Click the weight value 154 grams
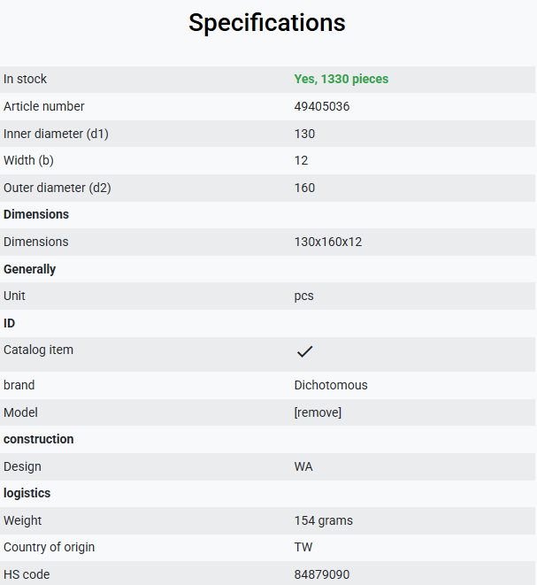Viewport: 537px width, 585px height. [x=323, y=520]
